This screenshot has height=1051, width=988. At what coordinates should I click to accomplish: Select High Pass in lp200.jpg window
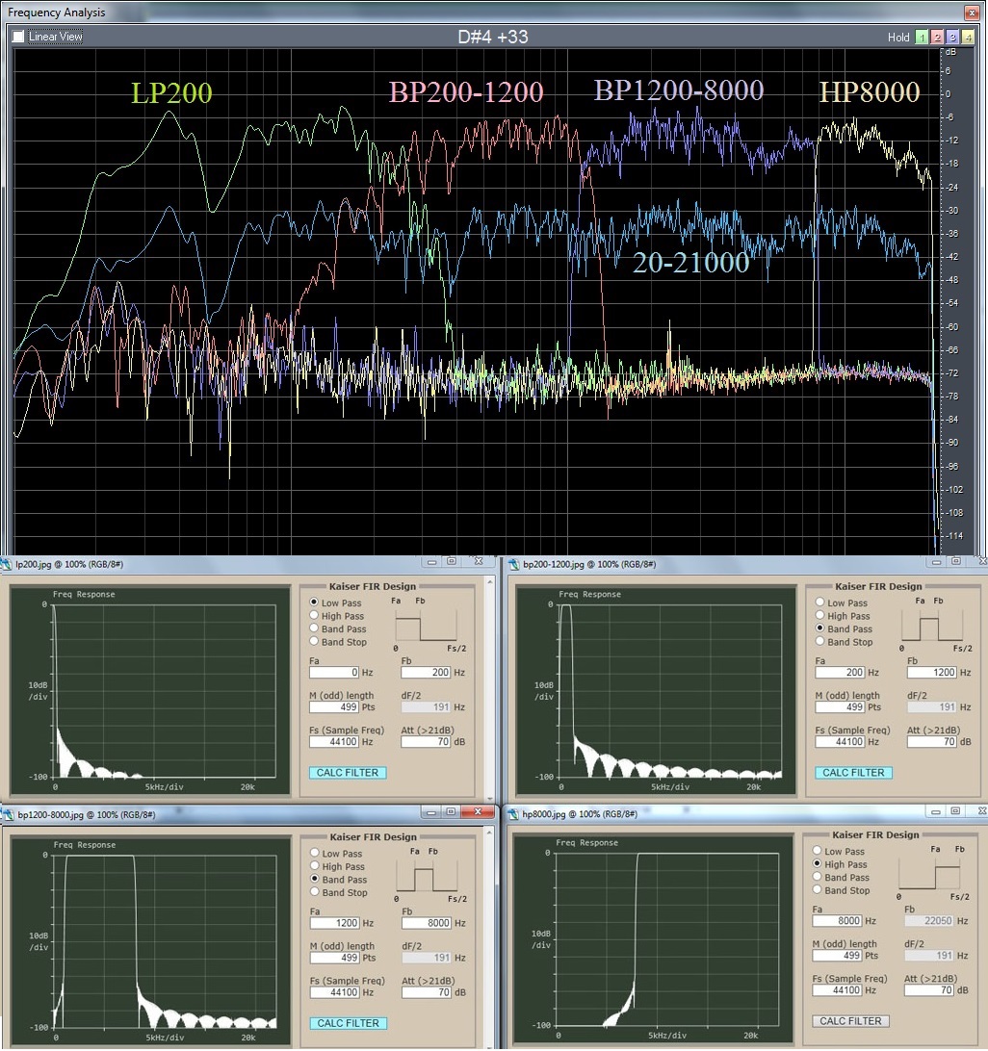click(314, 616)
